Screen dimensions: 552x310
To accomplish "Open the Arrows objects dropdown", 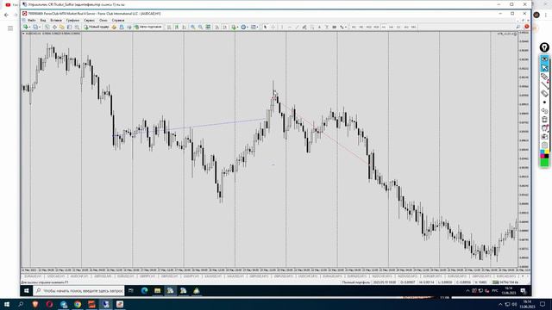I will pos(342,27).
